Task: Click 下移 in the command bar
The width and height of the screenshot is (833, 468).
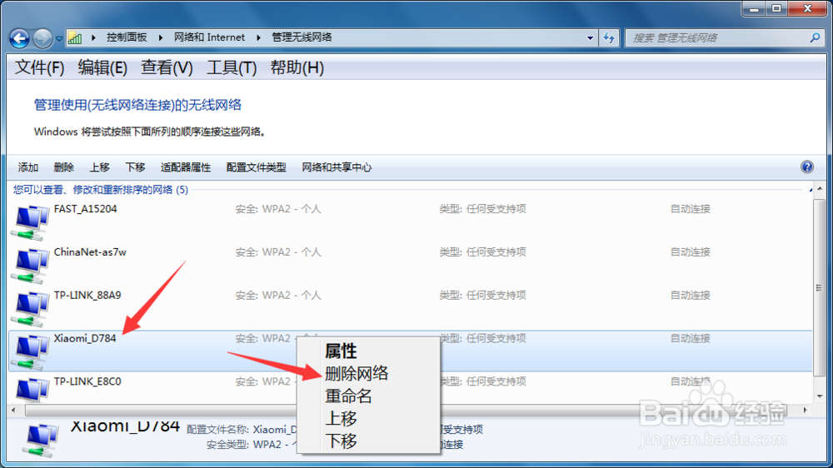Action: (x=135, y=167)
